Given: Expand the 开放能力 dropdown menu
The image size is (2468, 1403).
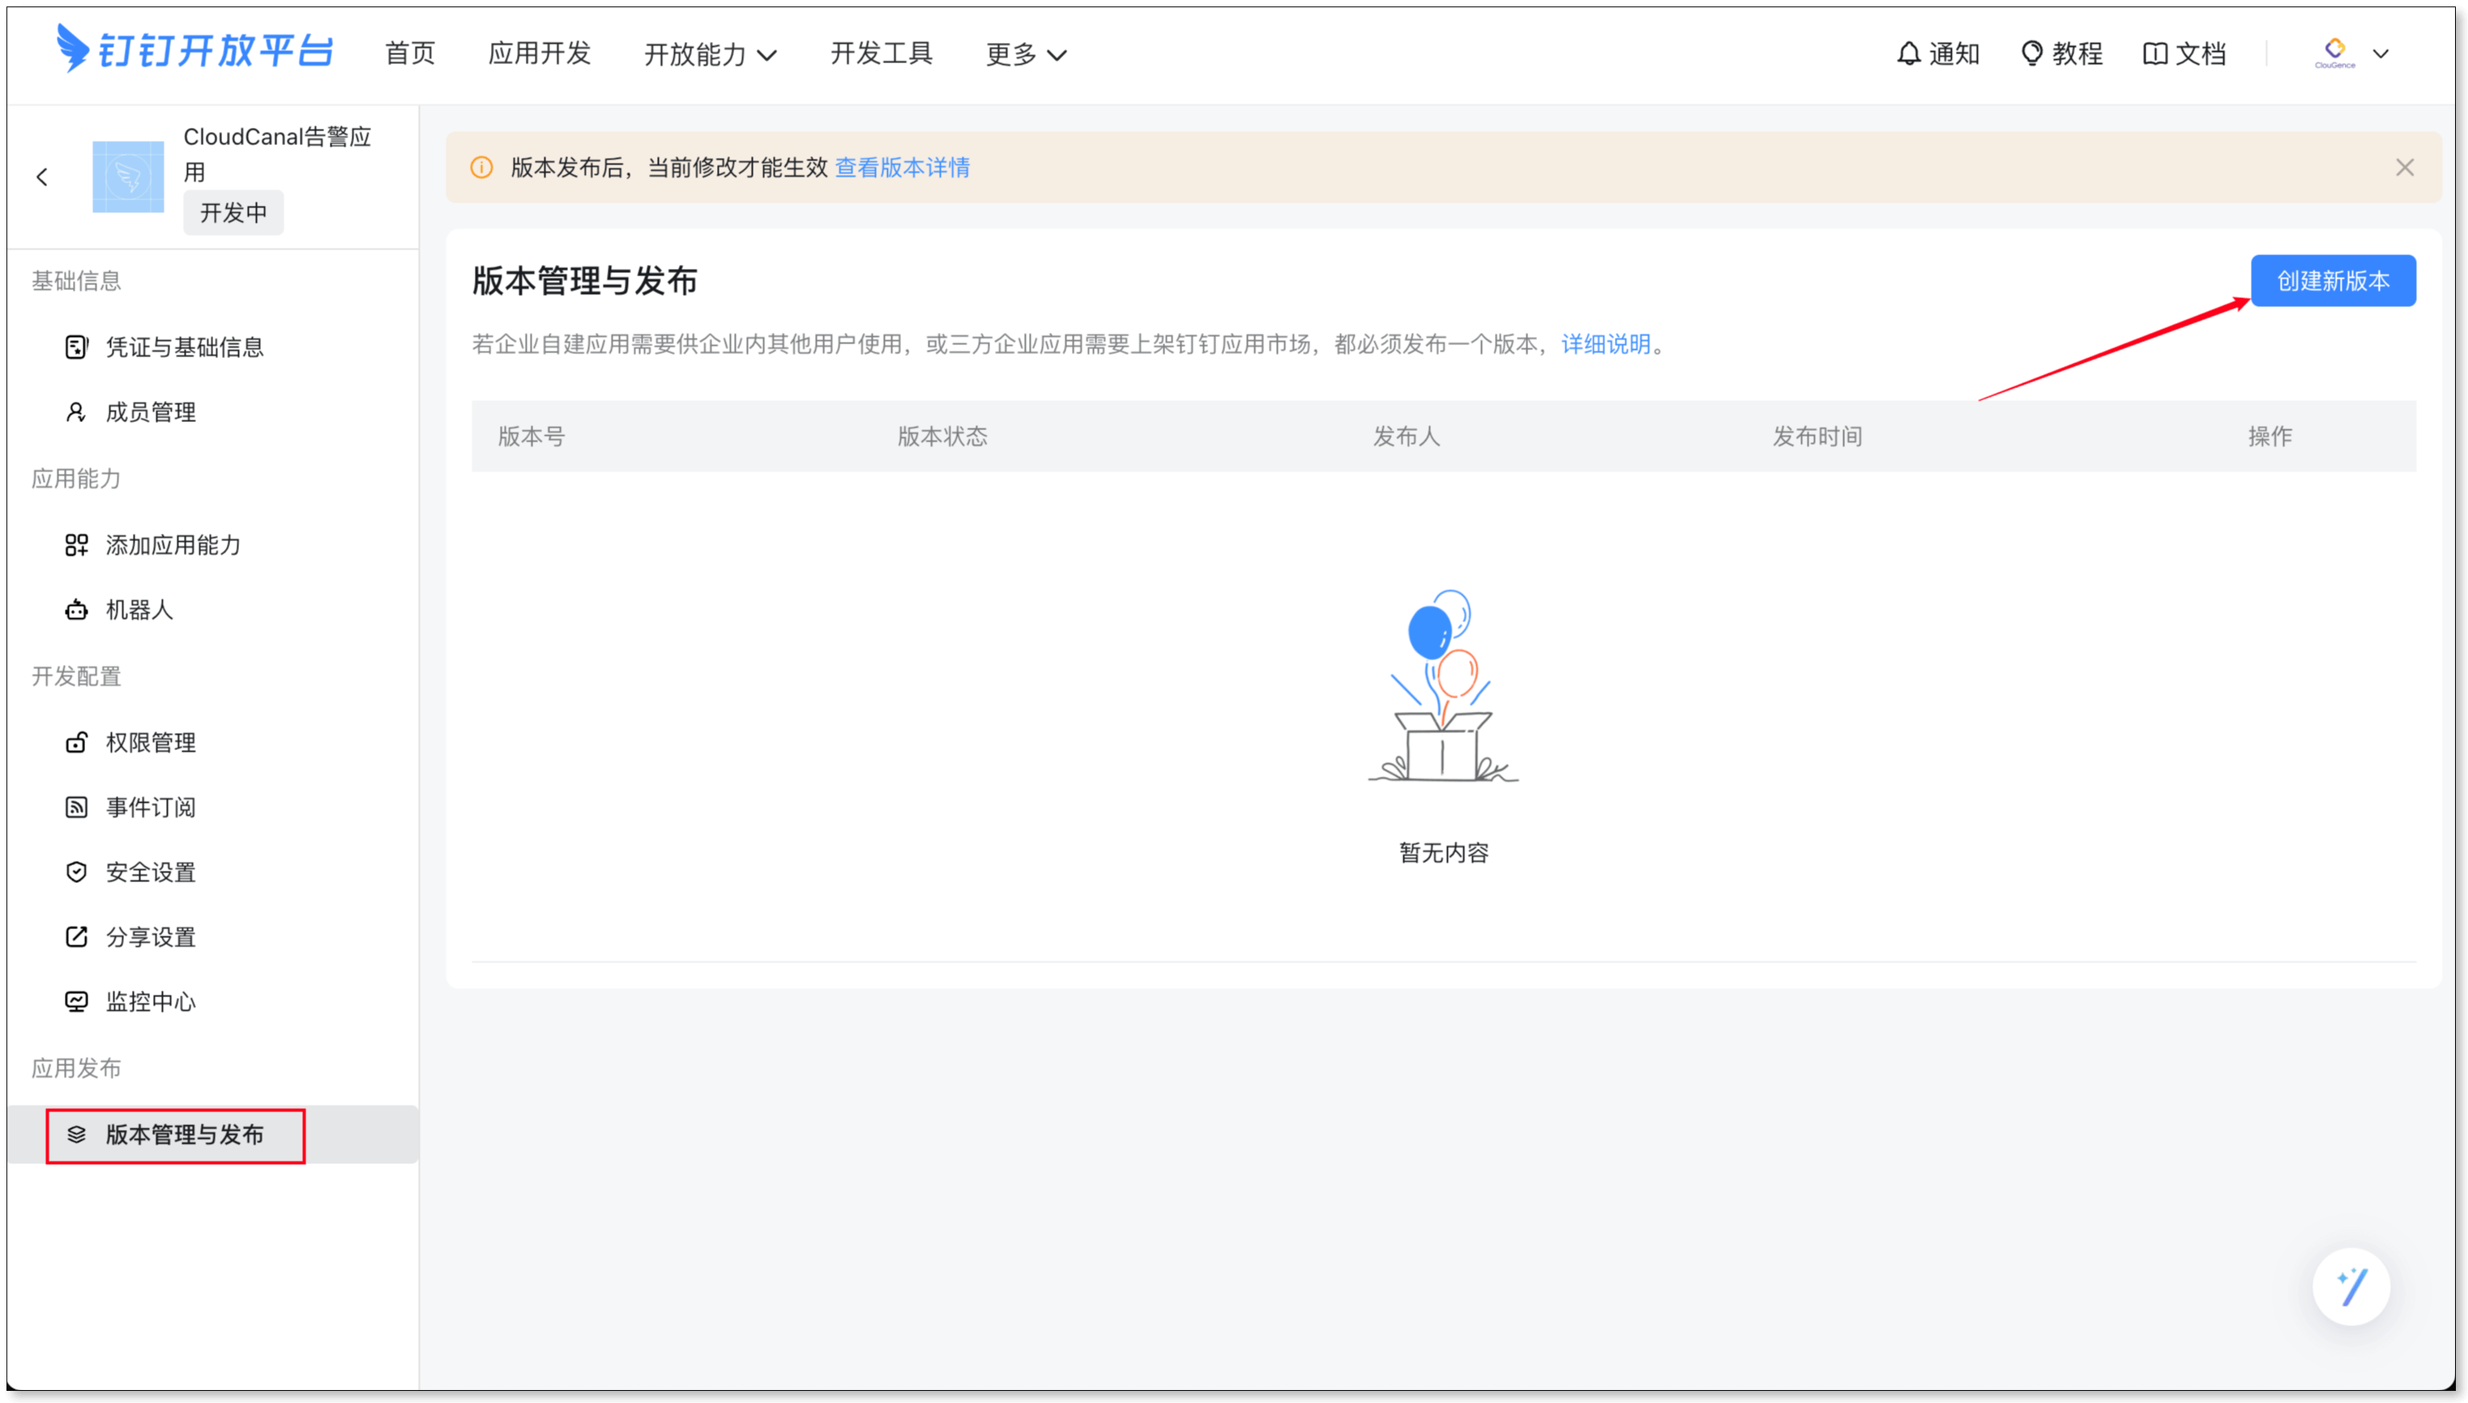Looking at the screenshot, I should pyautogui.click(x=711, y=55).
